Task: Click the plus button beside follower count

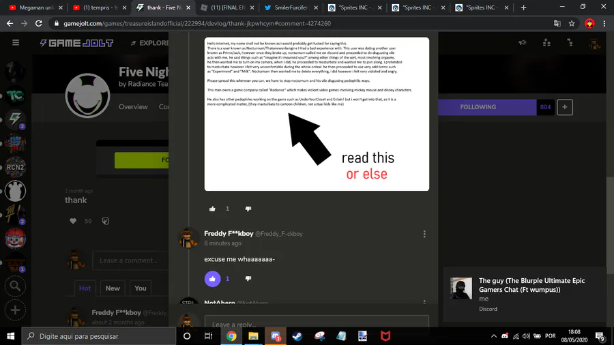Action: [565, 107]
